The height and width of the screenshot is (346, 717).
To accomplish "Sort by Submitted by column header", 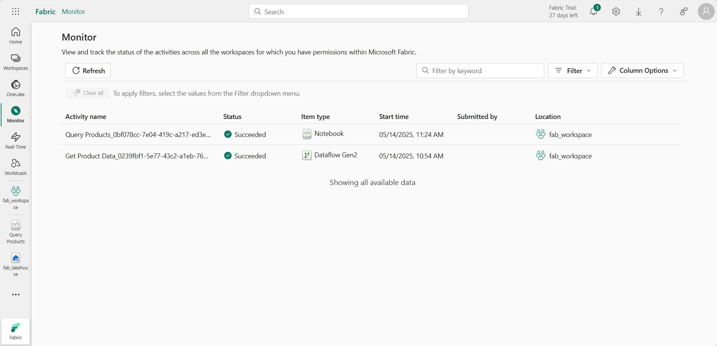I will (x=477, y=117).
